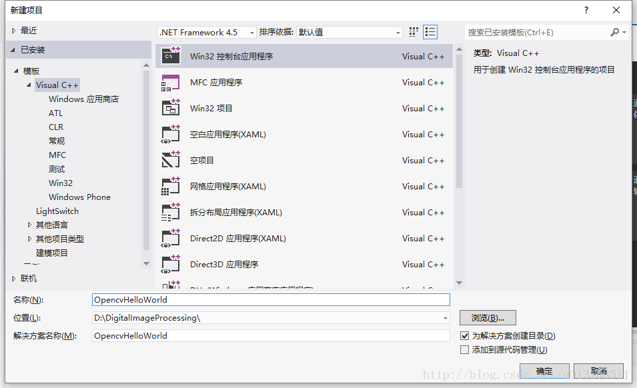Image resolution: width=637 pixels, height=388 pixels.
Task: Close the 新建项目 dialog
Action: tap(616, 10)
